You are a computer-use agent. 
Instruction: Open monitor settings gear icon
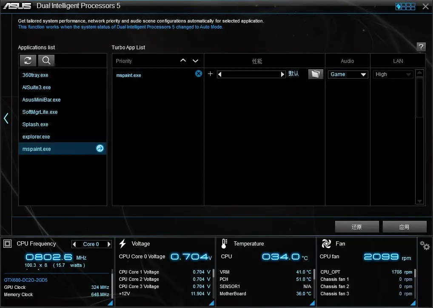tap(425, 246)
